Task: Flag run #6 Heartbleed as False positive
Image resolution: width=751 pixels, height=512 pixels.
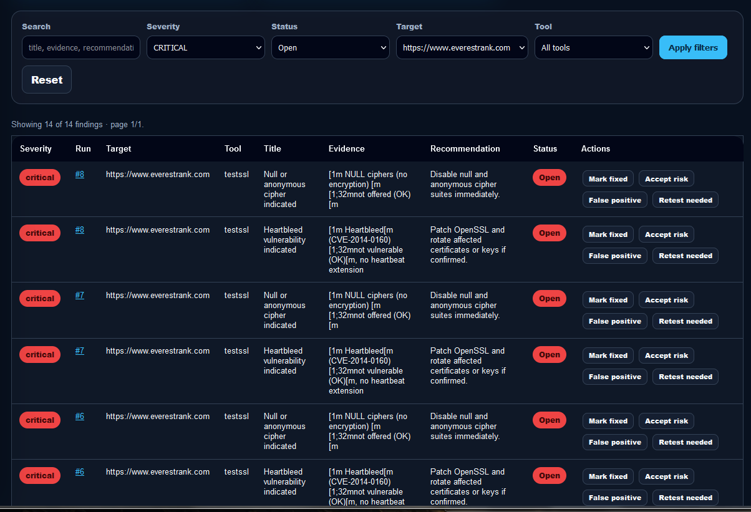Action: [x=615, y=498]
